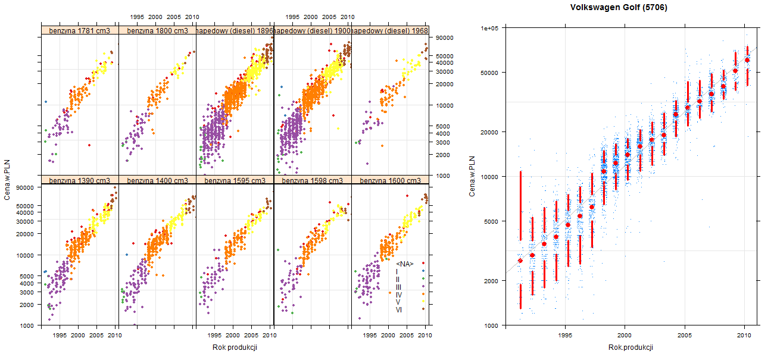Click the 'Volkswagen Golf (5706)' chart title

coord(619,8)
